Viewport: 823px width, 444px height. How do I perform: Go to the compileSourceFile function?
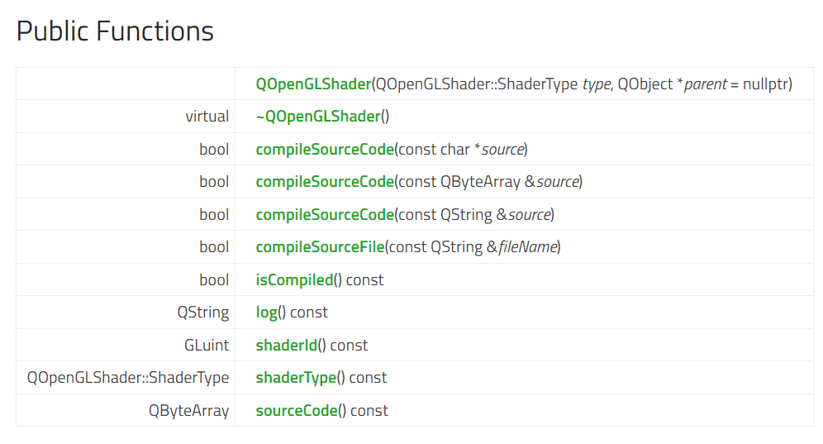(x=320, y=246)
